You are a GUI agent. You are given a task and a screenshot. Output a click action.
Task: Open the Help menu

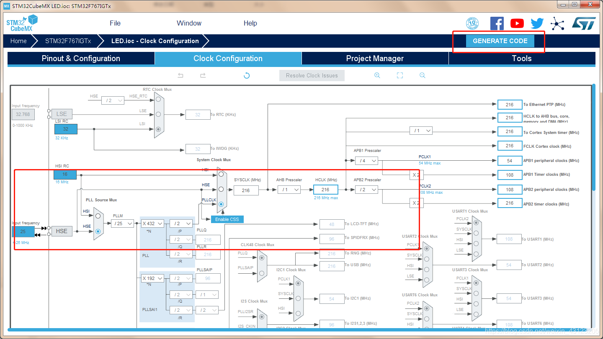pyautogui.click(x=250, y=23)
